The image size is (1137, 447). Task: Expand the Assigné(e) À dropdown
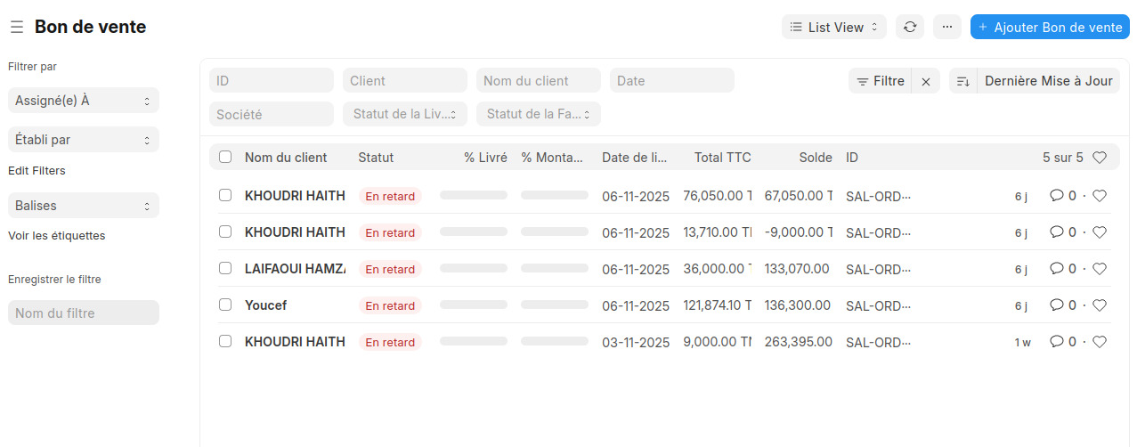[83, 101]
